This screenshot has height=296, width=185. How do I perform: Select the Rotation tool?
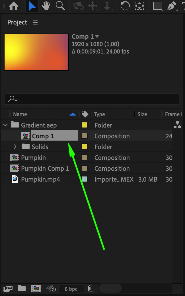(x=125, y=6)
